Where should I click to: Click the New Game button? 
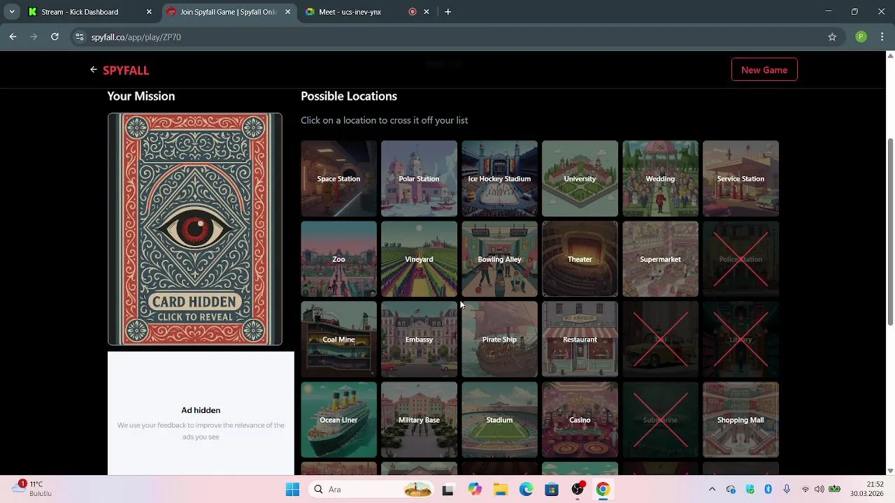click(764, 70)
